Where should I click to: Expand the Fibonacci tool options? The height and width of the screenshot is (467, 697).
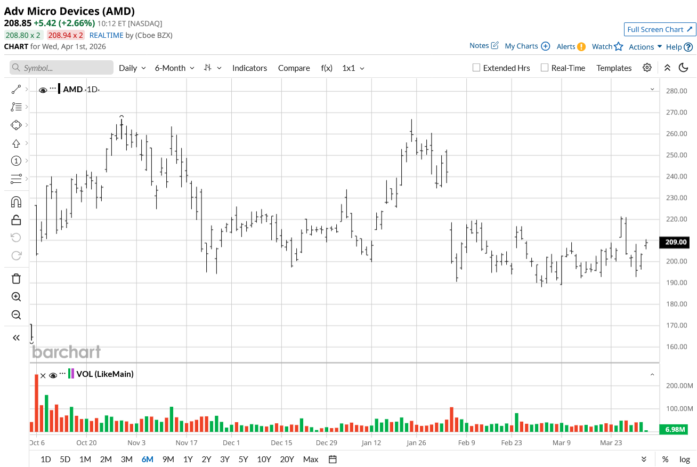point(27,107)
